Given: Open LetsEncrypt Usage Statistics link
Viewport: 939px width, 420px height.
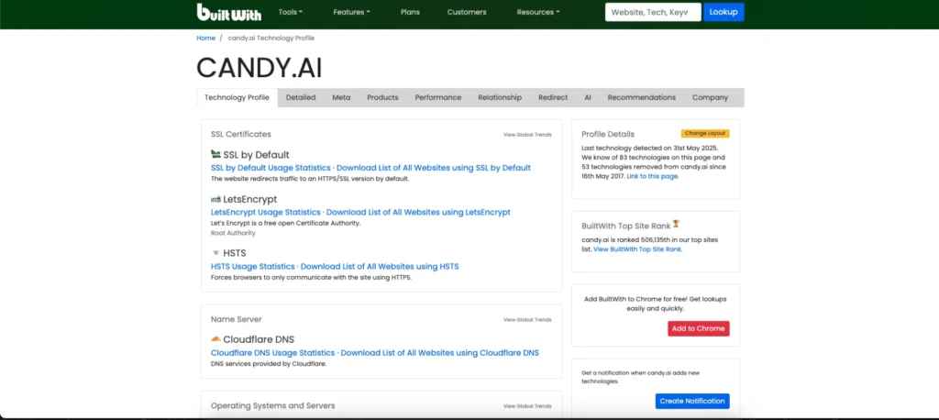Looking at the screenshot, I should pos(266,212).
